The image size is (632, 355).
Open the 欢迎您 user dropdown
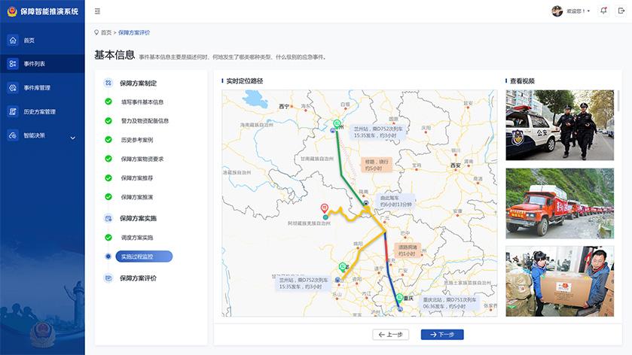click(579, 11)
